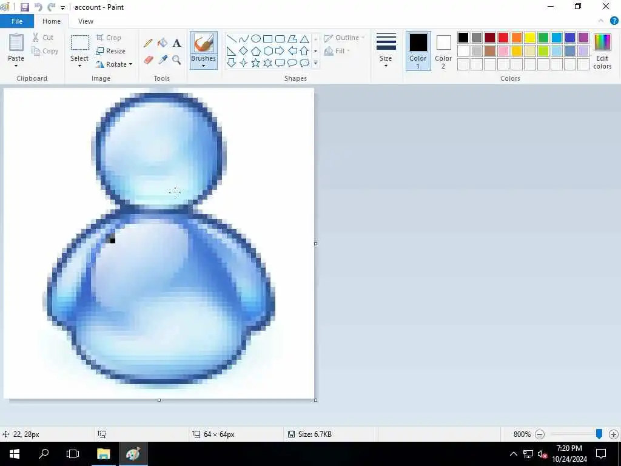Choose the Rectangle shape
The height and width of the screenshot is (466, 621).
[x=267, y=38]
